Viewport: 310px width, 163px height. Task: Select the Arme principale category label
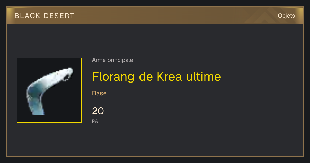[x=113, y=60]
